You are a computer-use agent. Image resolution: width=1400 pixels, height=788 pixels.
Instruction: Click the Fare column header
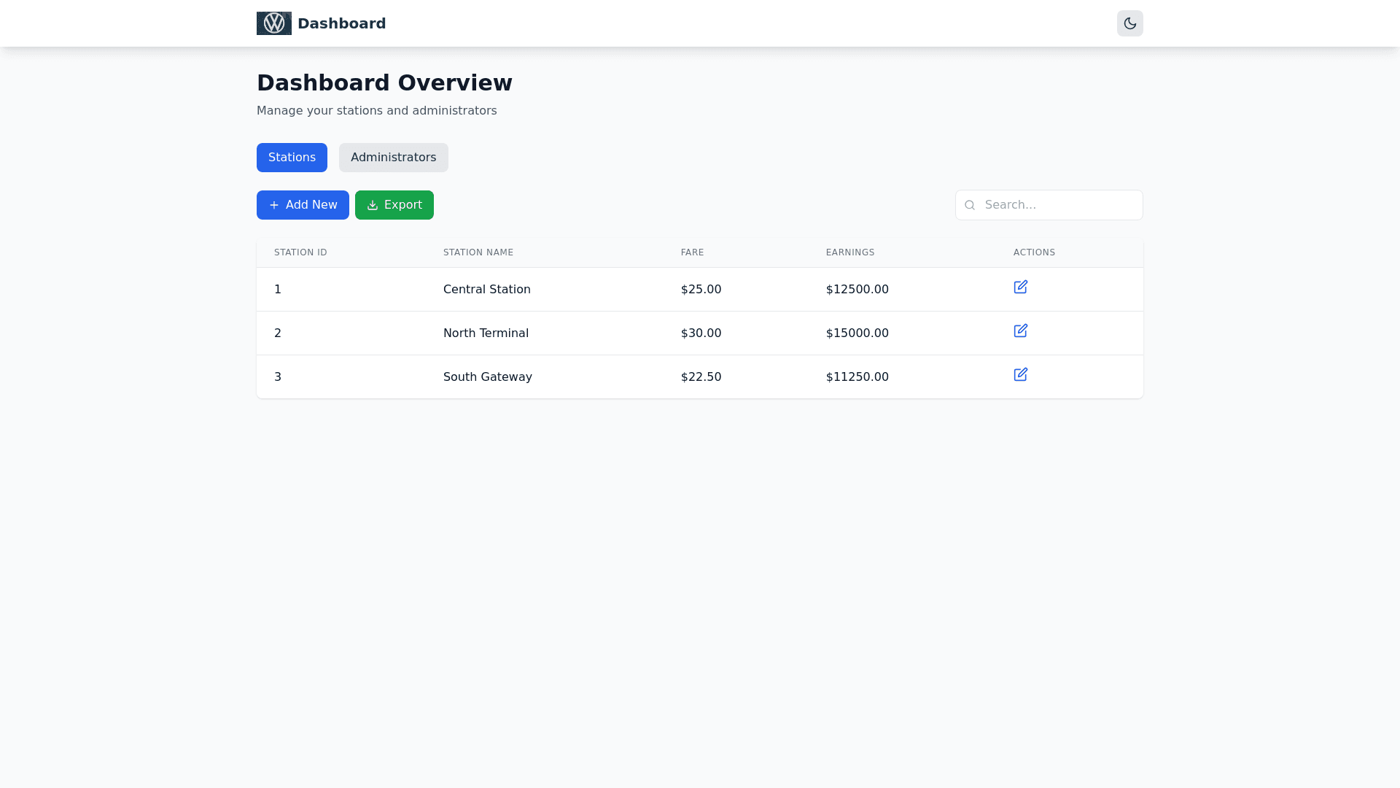click(692, 252)
